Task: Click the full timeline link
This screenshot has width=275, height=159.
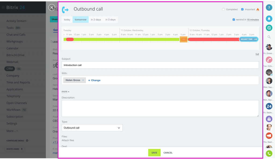Action: [x=257, y=54]
